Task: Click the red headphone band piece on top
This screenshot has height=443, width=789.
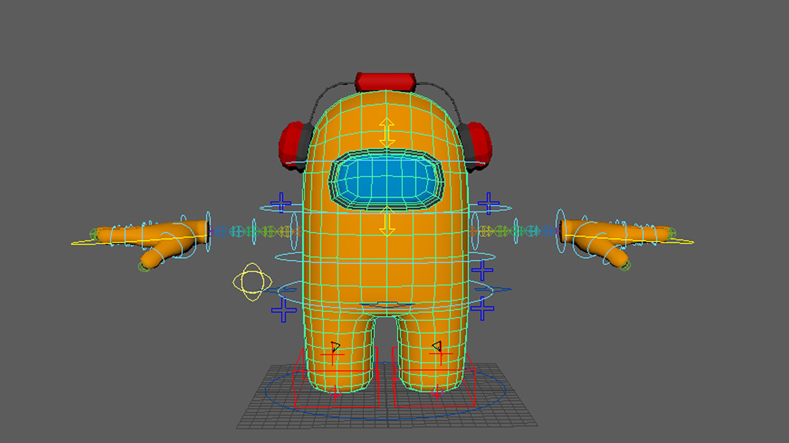Action: tap(385, 82)
